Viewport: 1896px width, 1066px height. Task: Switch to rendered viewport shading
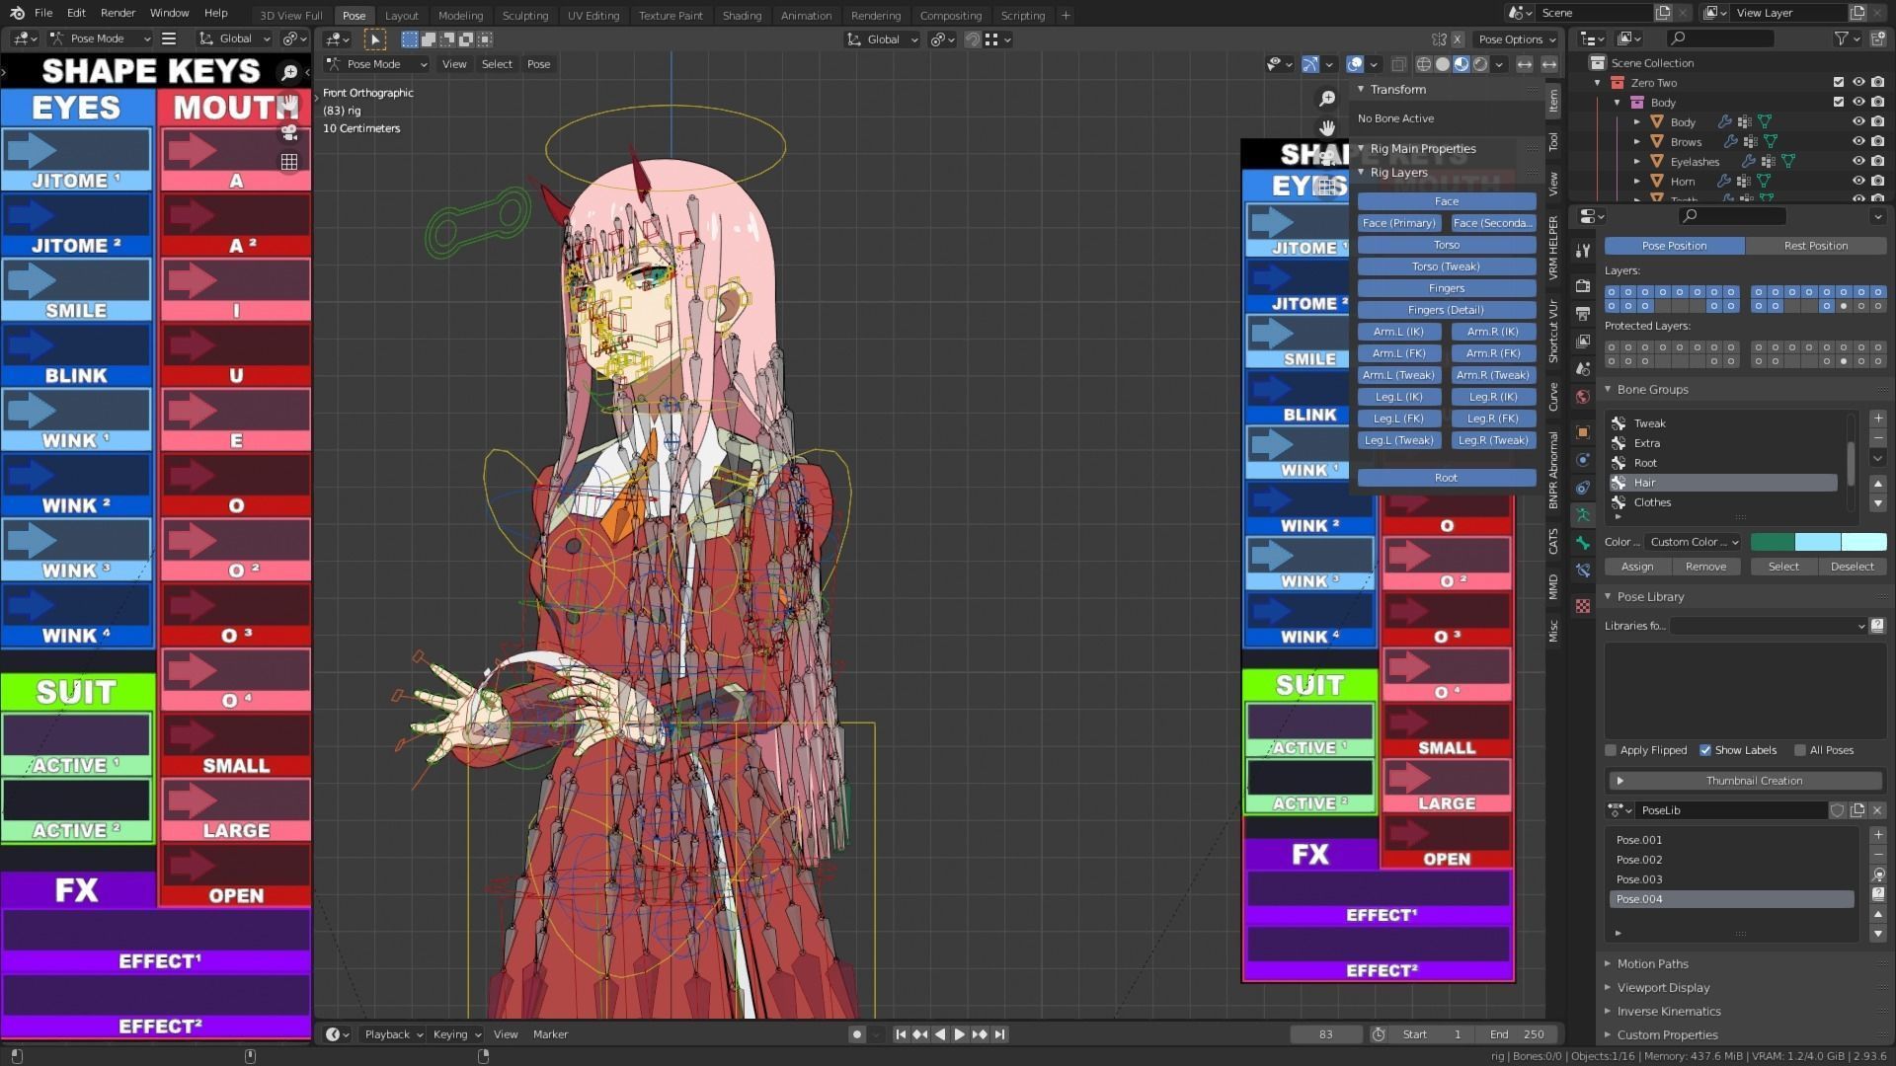click(x=1480, y=64)
